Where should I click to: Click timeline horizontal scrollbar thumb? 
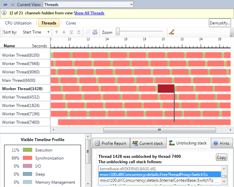point(159,130)
